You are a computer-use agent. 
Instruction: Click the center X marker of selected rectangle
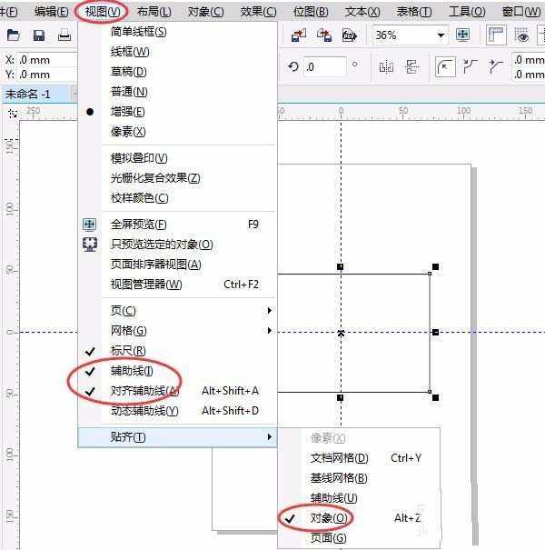coord(341,333)
